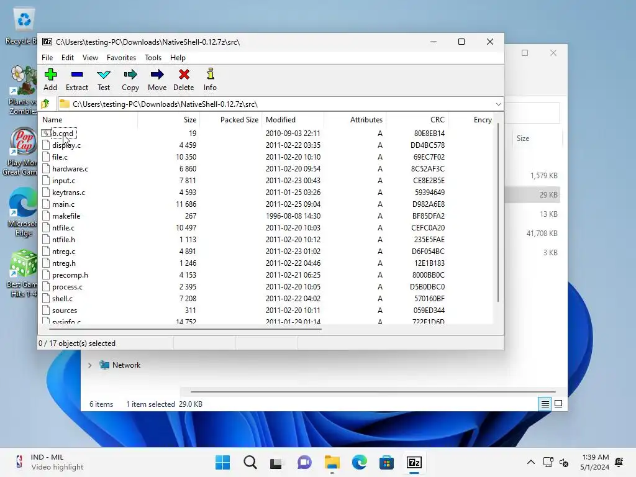
Task: Launch Microsoft Edge from the taskbar
Action: point(360,462)
